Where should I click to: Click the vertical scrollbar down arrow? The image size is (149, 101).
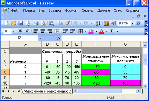click(x=145, y=86)
